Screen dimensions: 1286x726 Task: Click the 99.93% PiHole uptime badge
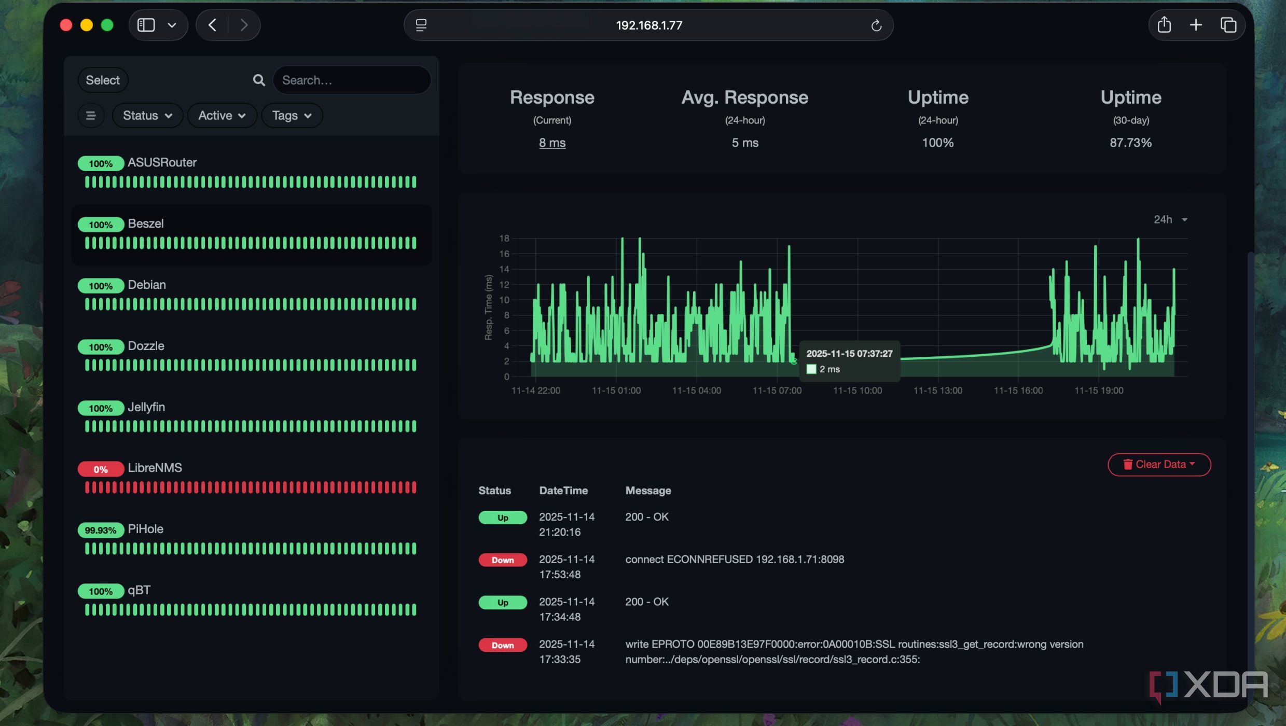tap(101, 530)
